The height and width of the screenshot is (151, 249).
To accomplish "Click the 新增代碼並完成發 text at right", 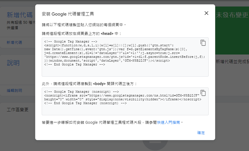I will click(232, 62).
